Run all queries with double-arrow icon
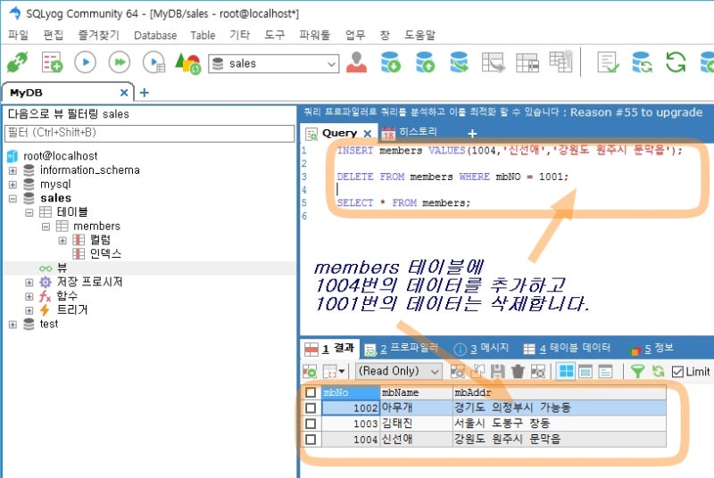This screenshot has height=478, width=714. click(120, 62)
